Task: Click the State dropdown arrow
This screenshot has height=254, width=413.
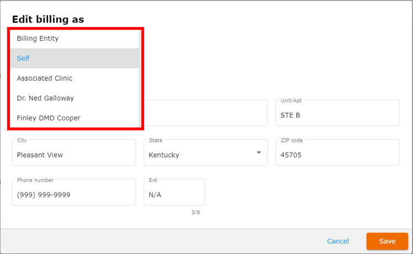Action: (x=259, y=152)
